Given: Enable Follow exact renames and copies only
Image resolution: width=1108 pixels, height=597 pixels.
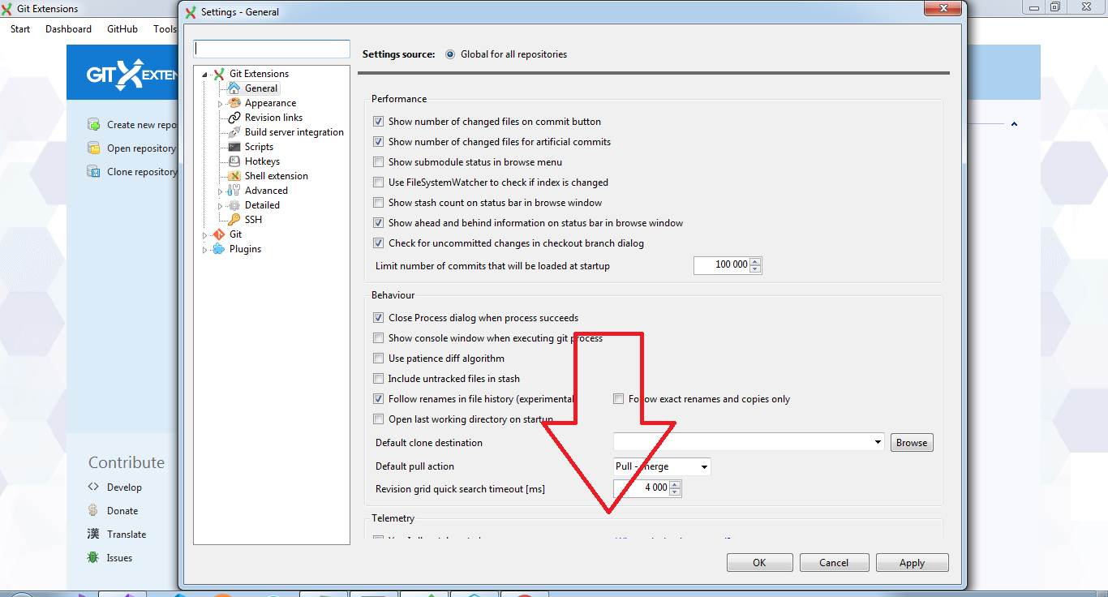Looking at the screenshot, I should tap(618, 398).
